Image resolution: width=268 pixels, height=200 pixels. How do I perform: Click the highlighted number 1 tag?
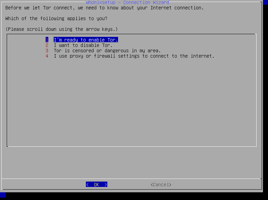tap(47, 40)
